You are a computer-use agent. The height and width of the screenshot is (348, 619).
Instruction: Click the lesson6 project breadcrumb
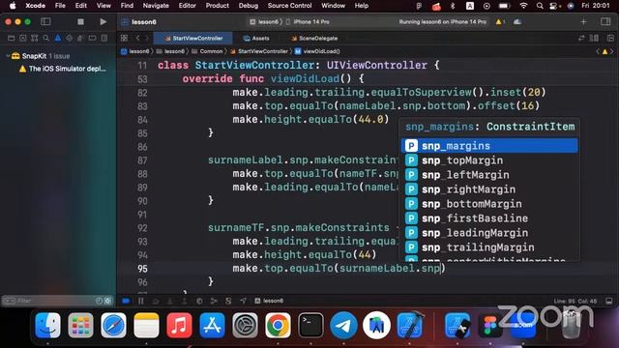[135, 51]
